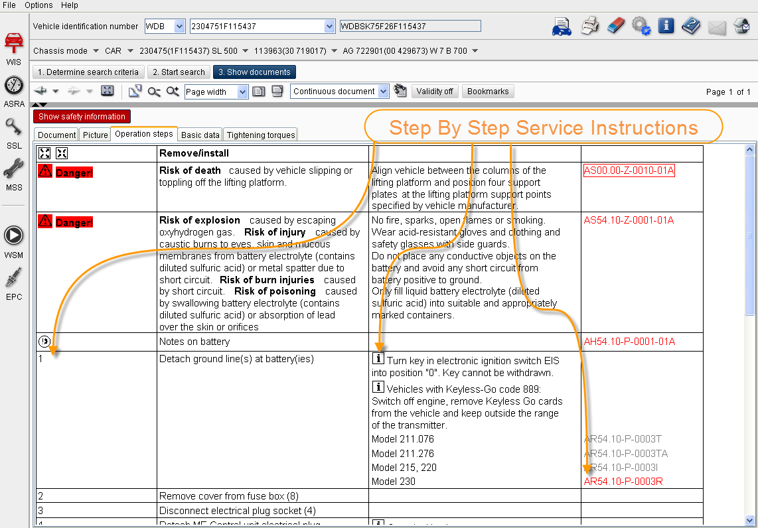Click the zoom area selection icon
The height and width of the screenshot is (528, 758).
pos(135,91)
